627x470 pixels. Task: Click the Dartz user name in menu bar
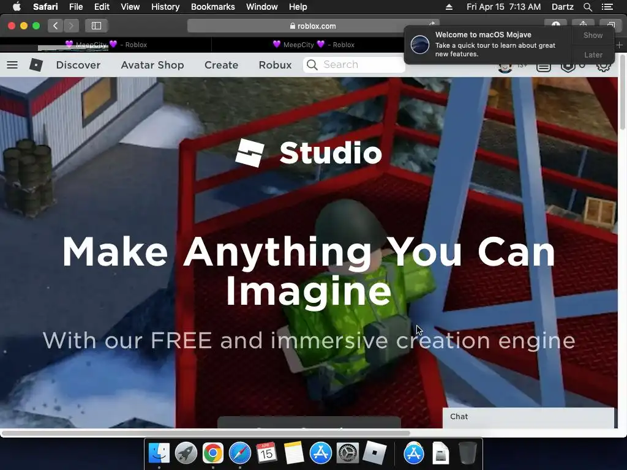562,7
